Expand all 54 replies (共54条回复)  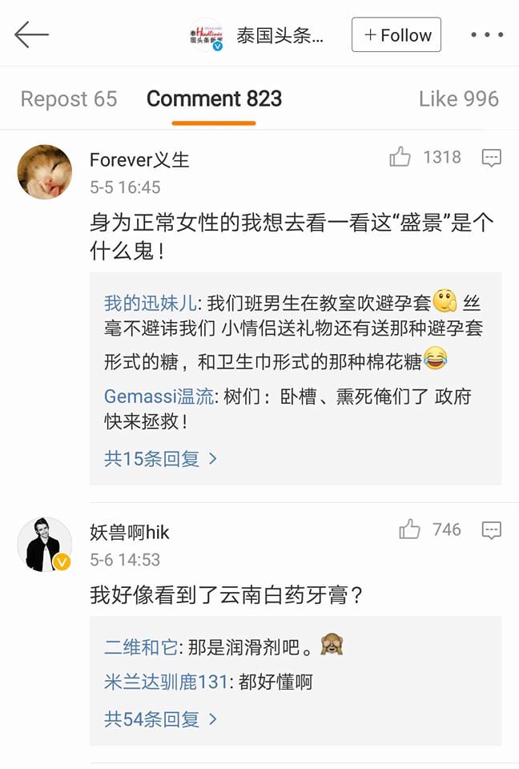[160, 719]
